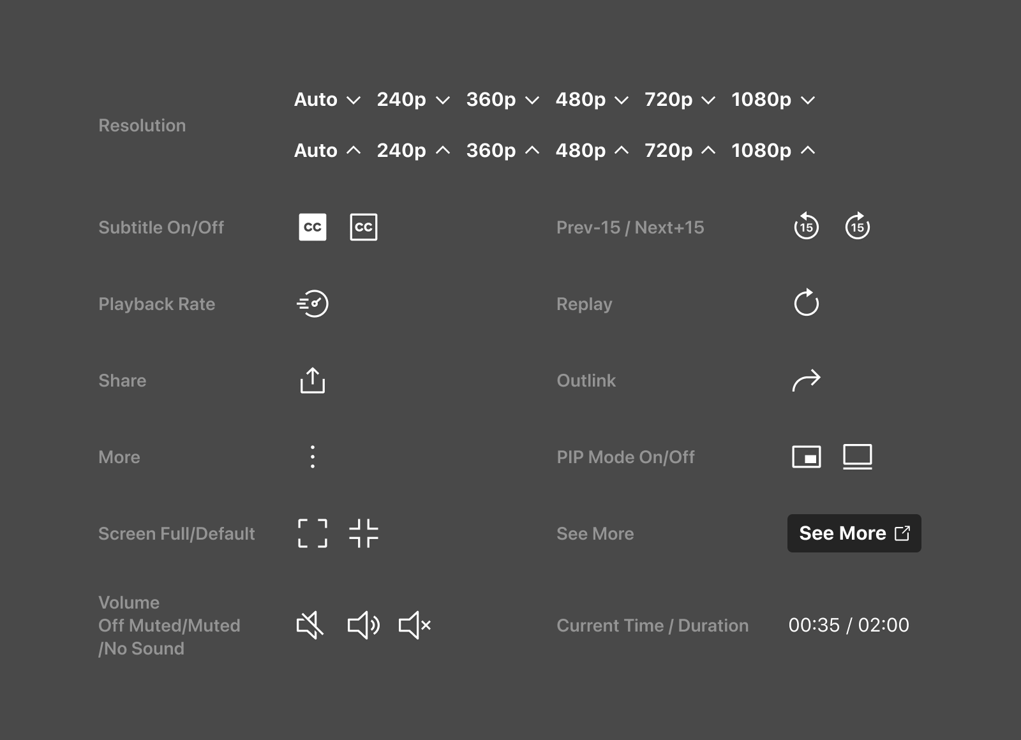The image size is (1021, 740).
Task: Click the 00:35 / 02:00 time display
Action: point(849,625)
